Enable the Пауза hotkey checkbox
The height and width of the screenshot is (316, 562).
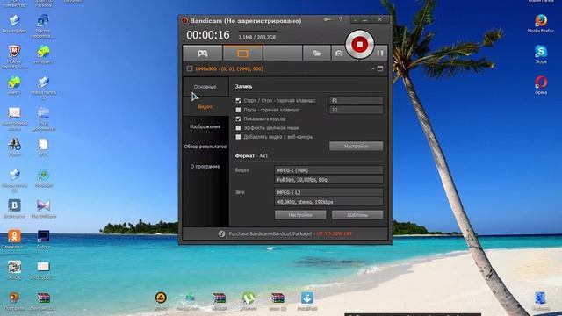tap(238, 110)
